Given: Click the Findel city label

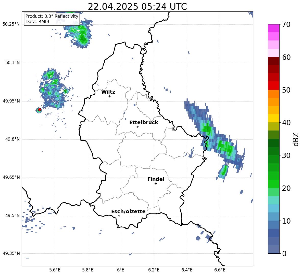Looking at the screenshot, I should pyautogui.click(x=156, y=179).
